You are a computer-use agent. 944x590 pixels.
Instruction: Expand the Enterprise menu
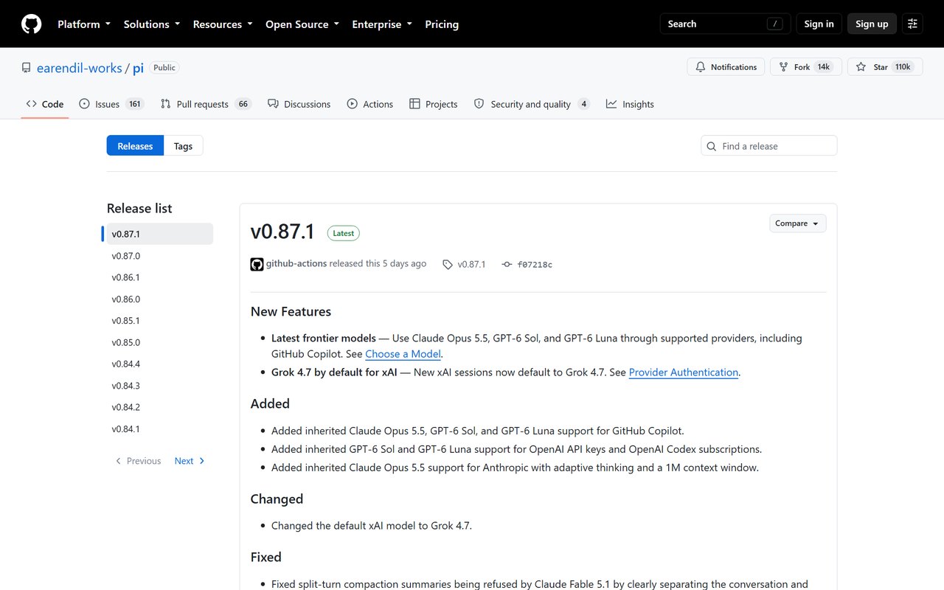coord(382,24)
